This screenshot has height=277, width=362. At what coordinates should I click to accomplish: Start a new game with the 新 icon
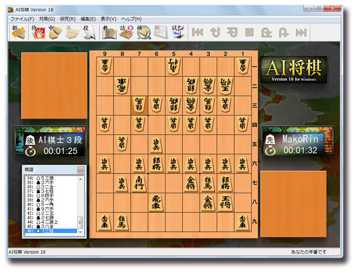click(19, 32)
